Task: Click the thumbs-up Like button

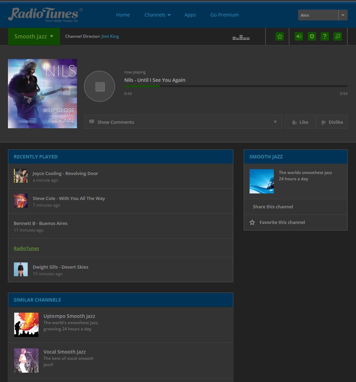Action: pyautogui.click(x=300, y=122)
